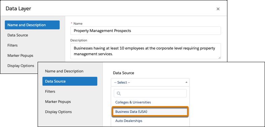Click the dropdown arrow of Data Source
Screen dimensions: 265x127
[x=186, y=83]
